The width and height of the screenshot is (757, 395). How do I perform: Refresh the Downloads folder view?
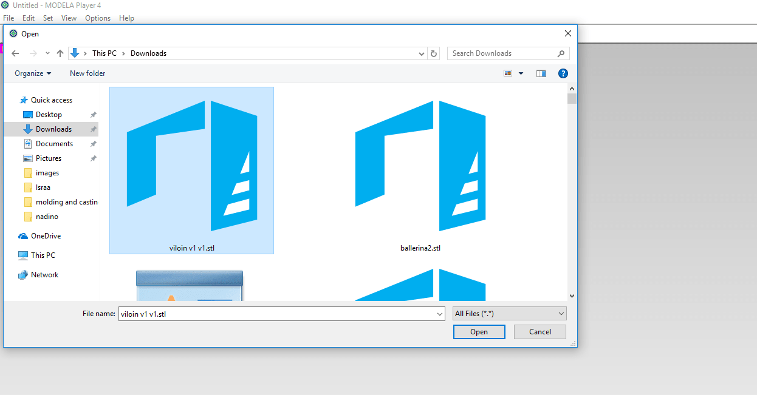(x=434, y=53)
